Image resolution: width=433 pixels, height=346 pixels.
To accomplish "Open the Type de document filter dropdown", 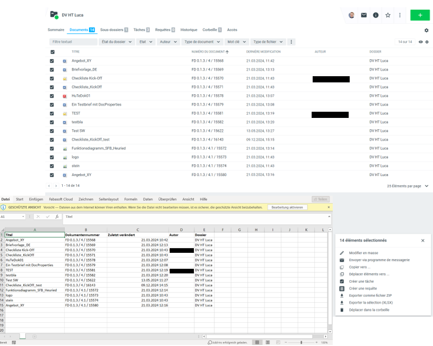I will pyautogui.click(x=202, y=42).
